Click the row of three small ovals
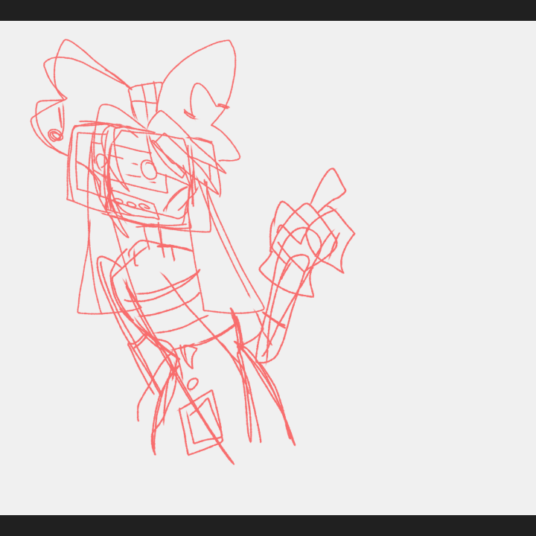536x536 pixels. point(131,204)
